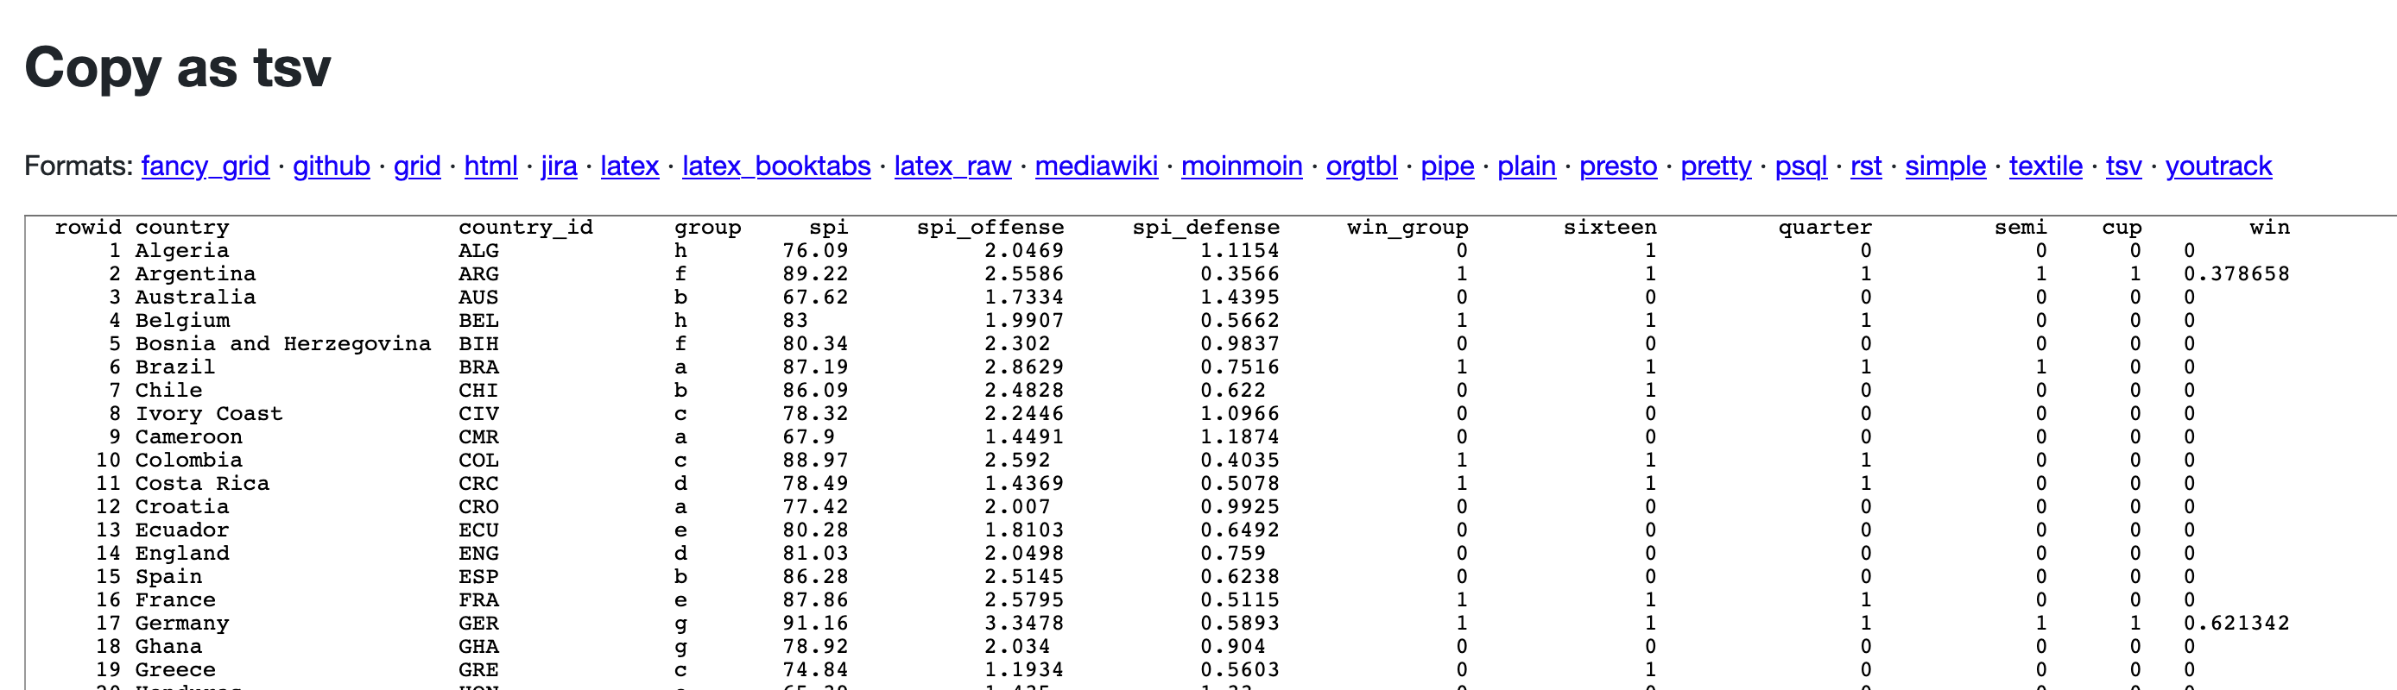The image size is (2397, 690).
Task: Choose the moinmoin format
Action: (x=1242, y=166)
